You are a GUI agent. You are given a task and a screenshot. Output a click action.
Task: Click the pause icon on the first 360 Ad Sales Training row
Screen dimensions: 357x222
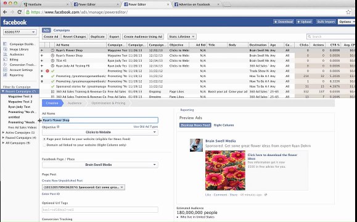52,91
